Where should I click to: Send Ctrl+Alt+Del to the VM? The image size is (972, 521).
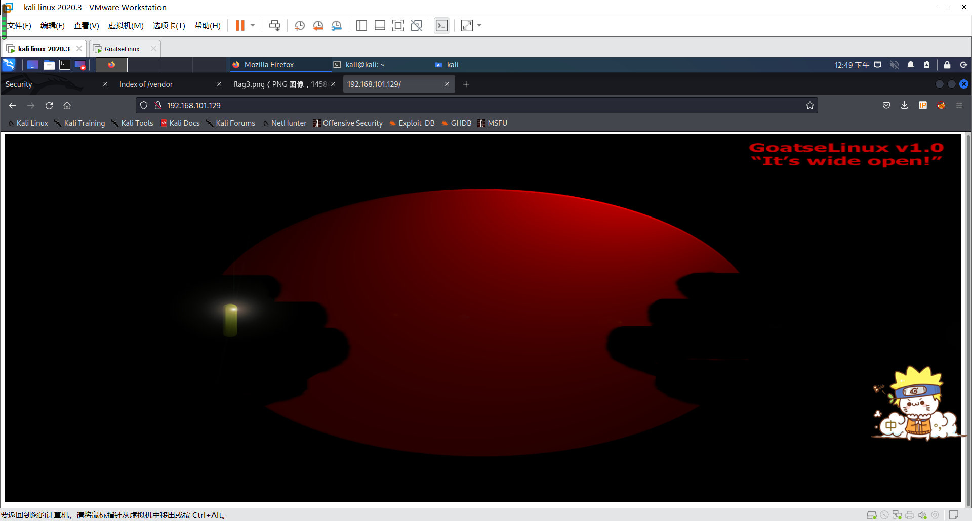pyautogui.click(x=274, y=26)
